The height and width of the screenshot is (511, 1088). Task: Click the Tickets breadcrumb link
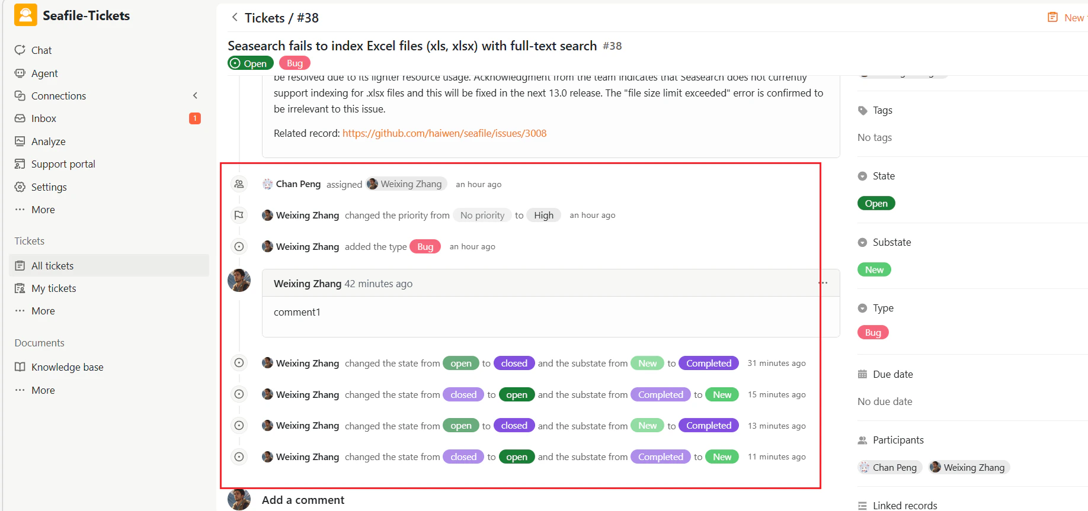click(x=264, y=18)
